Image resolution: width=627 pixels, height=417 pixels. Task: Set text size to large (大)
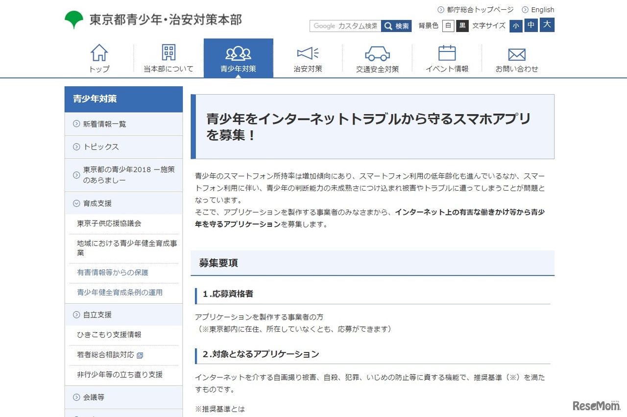pyautogui.click(x=547, y=25)
